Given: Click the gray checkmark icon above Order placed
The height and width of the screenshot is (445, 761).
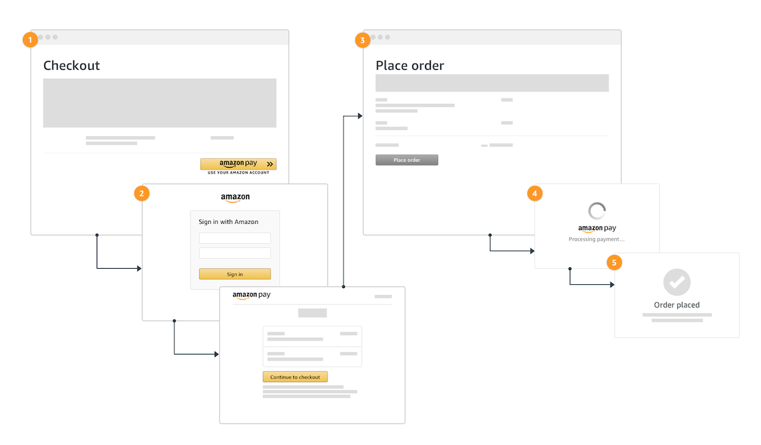Looking at the screenshot, I should (676, 282).
